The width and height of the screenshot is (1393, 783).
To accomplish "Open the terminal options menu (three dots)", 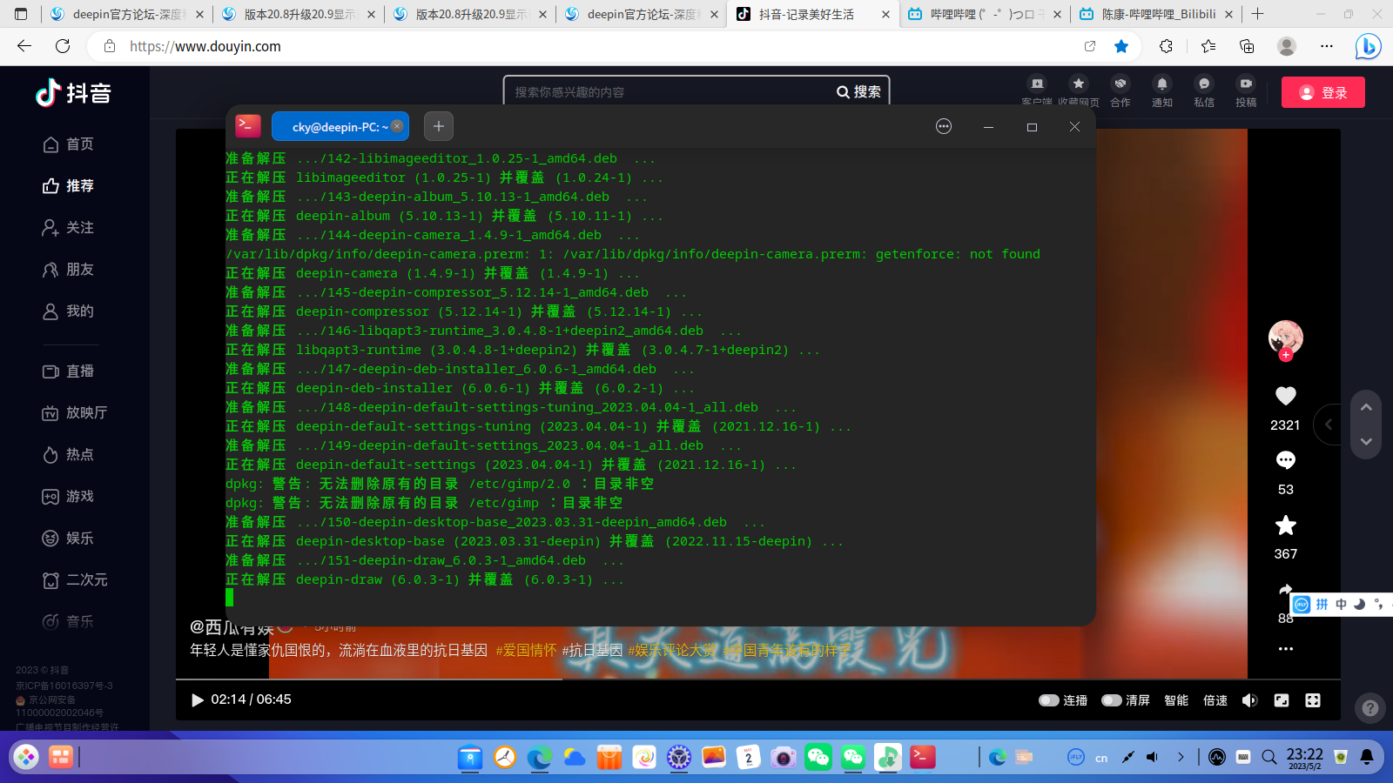I will coord(944,126).
